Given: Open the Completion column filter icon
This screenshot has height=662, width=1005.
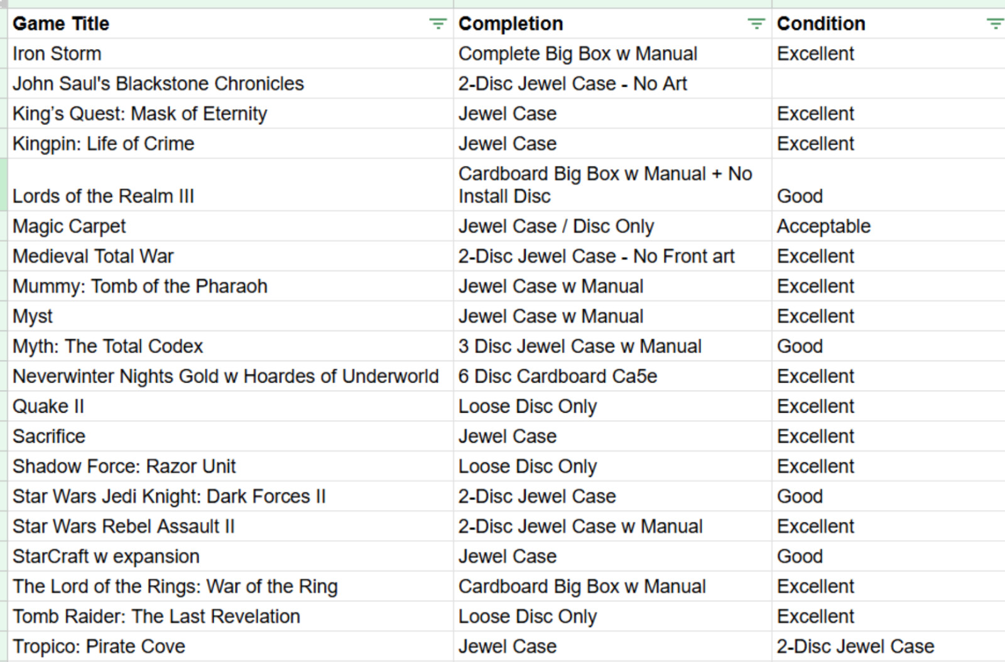Looking at the screenshot, I should pos(756,24).
